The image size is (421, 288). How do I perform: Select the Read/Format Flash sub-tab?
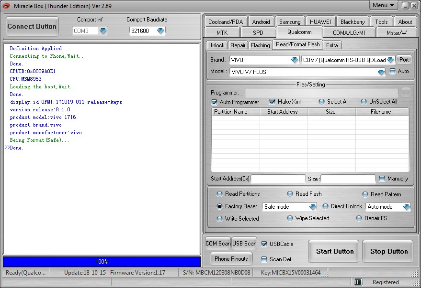(x=298, y=44)
